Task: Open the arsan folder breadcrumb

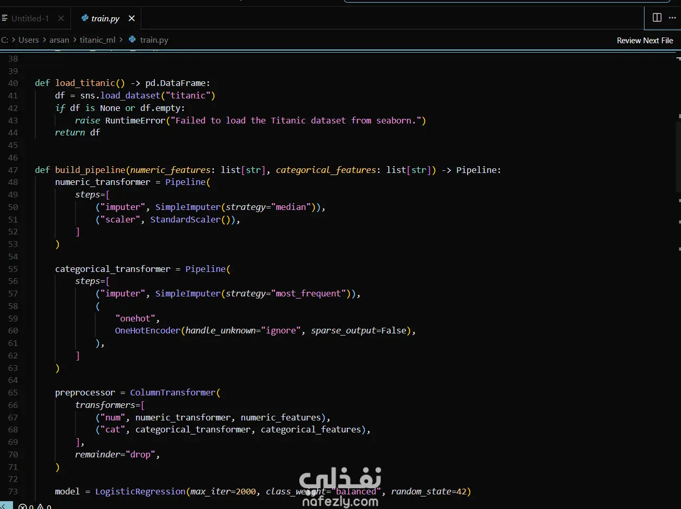Action: click(x=59, y=40)
